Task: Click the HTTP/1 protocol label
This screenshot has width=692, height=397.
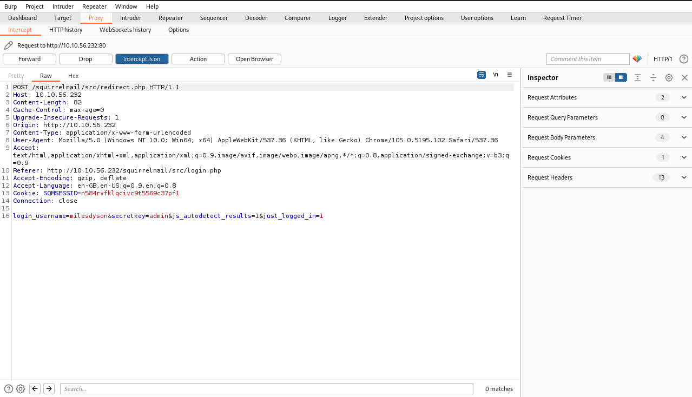Action: pos(663,59)
